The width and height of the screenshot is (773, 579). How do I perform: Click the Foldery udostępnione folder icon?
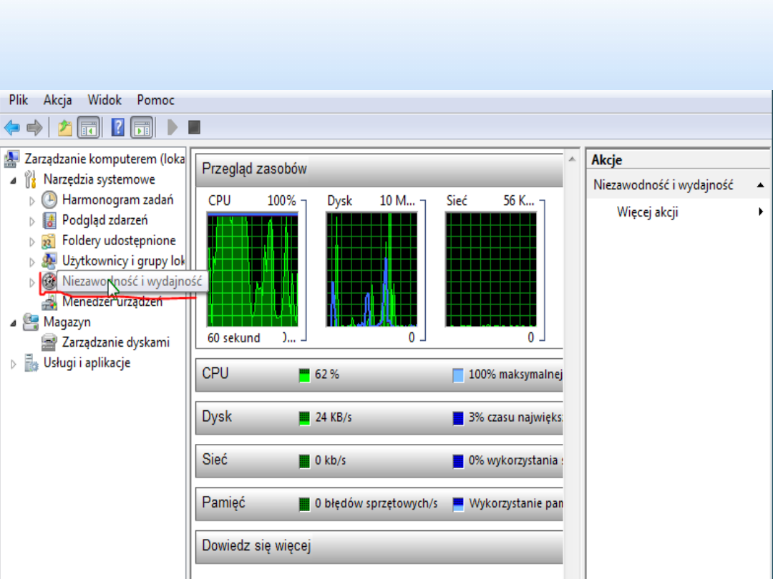(49, 241)
